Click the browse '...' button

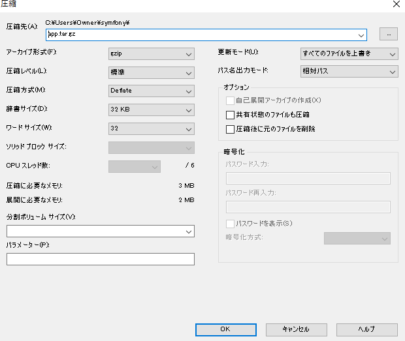(389, 34)
